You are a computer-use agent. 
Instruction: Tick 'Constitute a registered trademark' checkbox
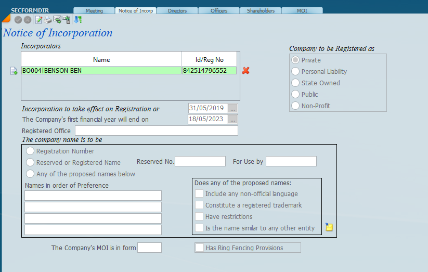tap(199, 205)
